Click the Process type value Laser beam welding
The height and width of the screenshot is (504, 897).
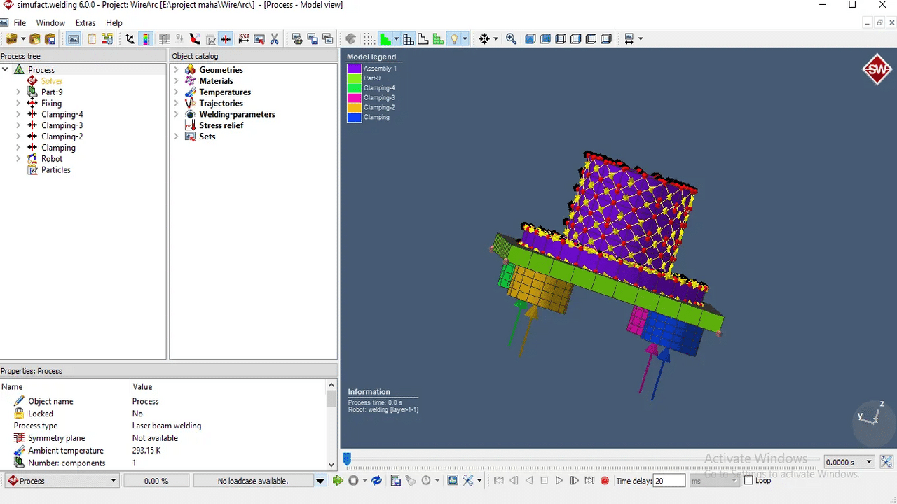point(167,426)
